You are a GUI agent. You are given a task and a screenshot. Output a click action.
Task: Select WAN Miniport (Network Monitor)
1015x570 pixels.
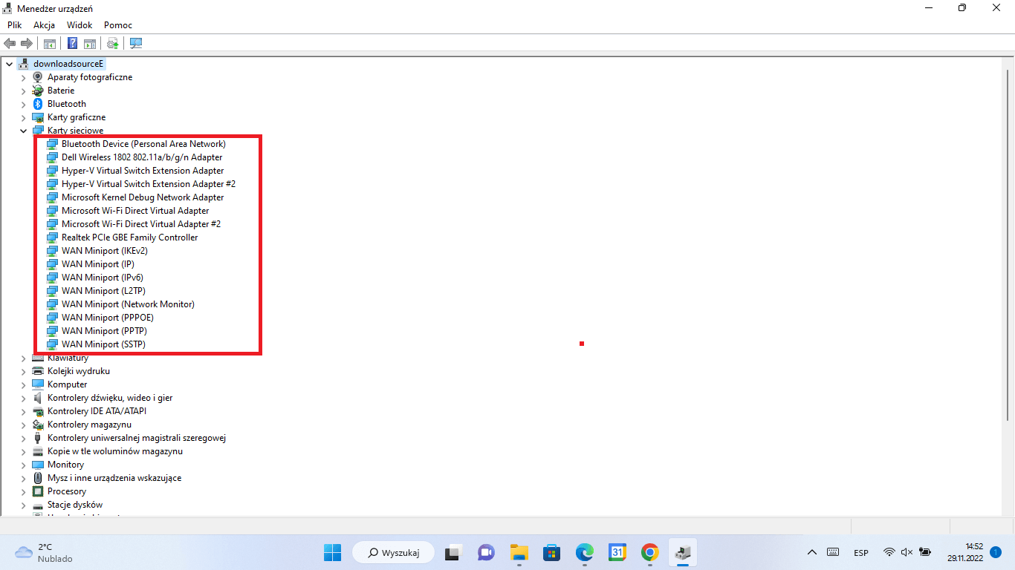pos(128,304)
